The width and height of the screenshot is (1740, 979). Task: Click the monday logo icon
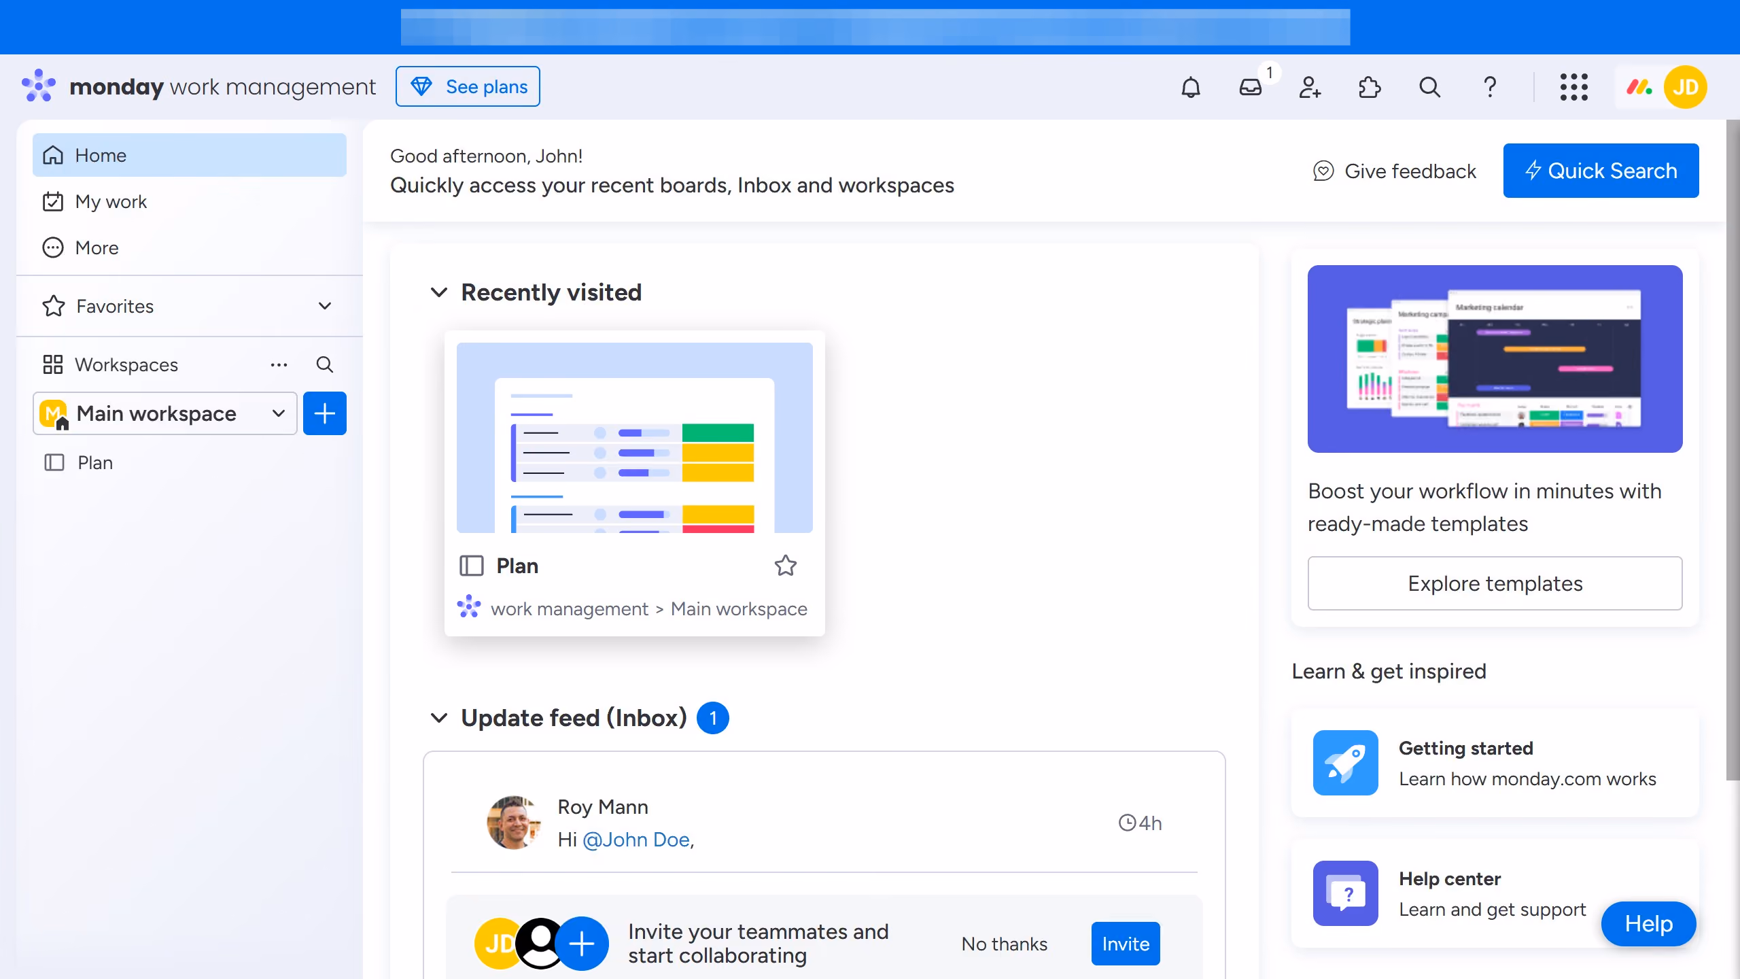point(39,86)
